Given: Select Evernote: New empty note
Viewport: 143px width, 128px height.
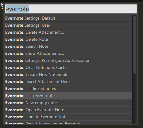Looking at the screenshot, I should pyautogui.click(x=68, y=103).
